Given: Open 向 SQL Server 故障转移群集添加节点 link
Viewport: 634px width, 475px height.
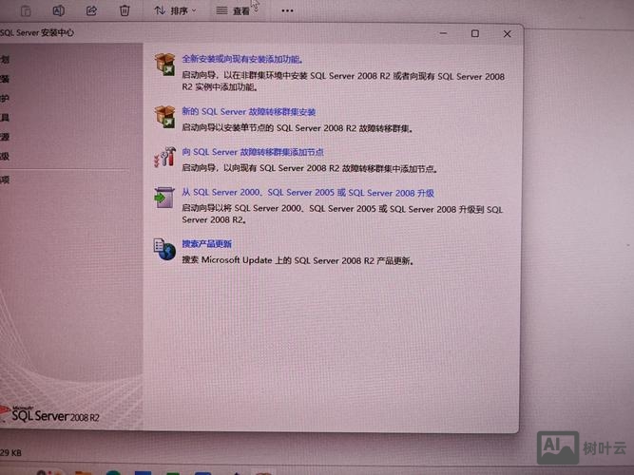Looking at the screenshot, I should pyautogui.click(x=253, y=152).
